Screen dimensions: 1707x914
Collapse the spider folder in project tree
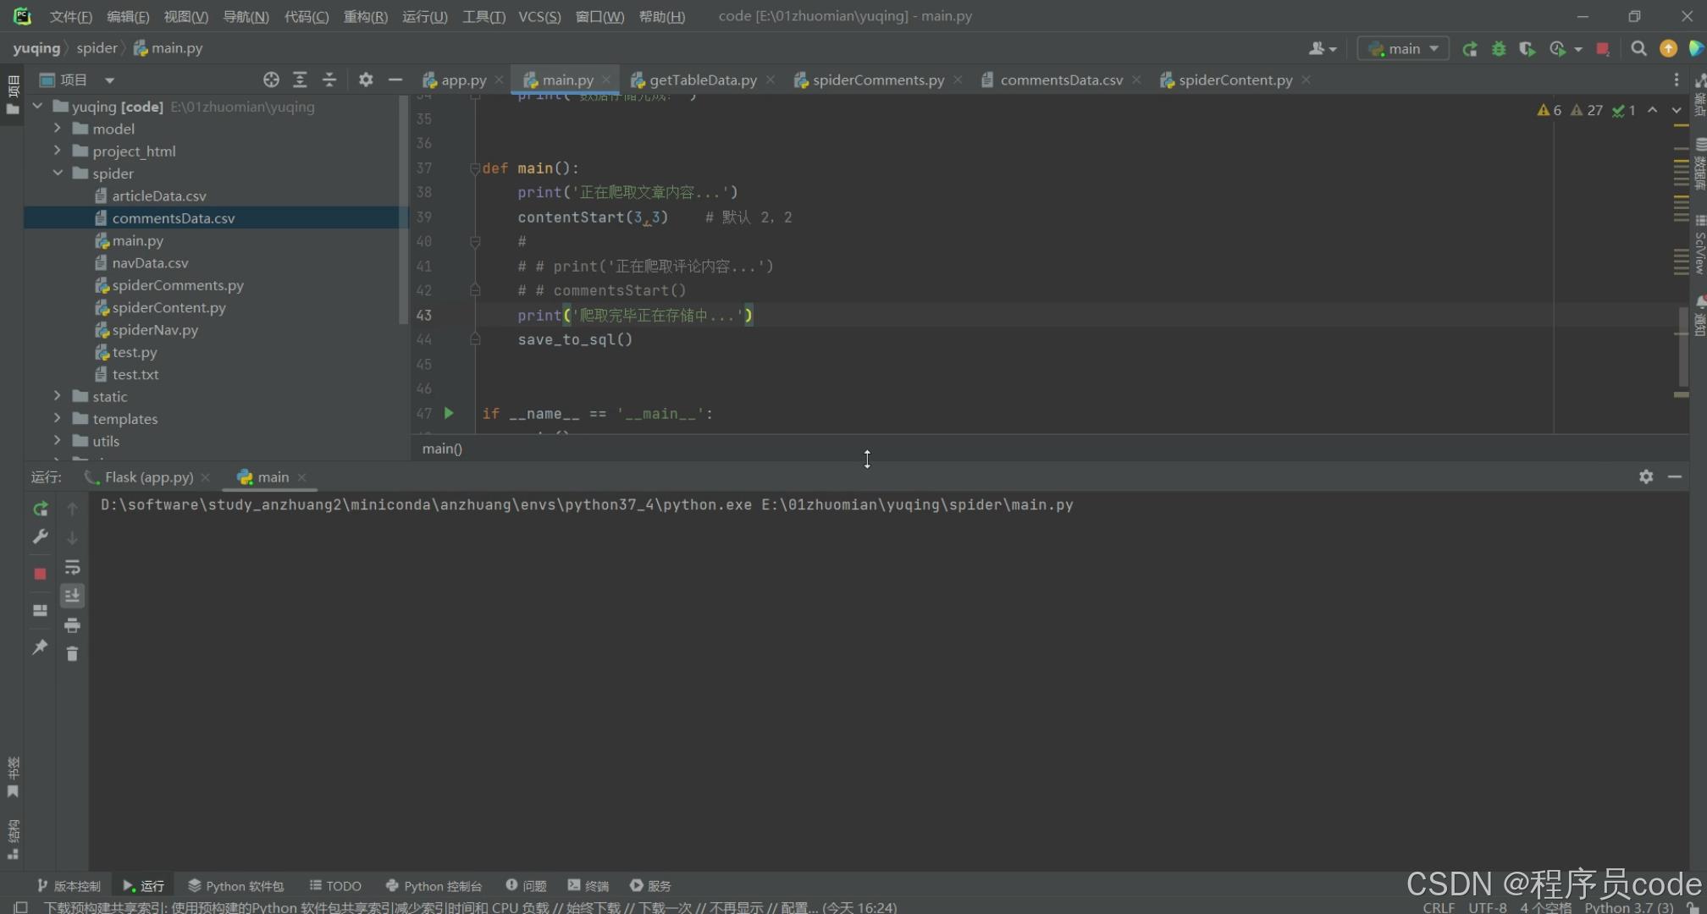[x=57, y=173]
